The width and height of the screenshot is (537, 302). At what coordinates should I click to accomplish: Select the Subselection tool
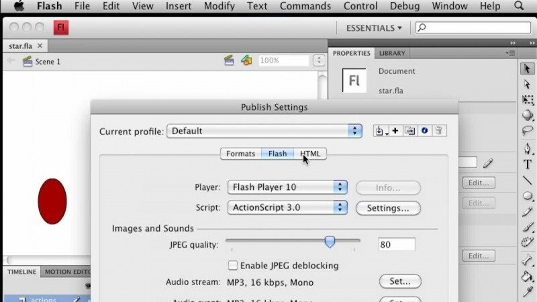[528, 84]
